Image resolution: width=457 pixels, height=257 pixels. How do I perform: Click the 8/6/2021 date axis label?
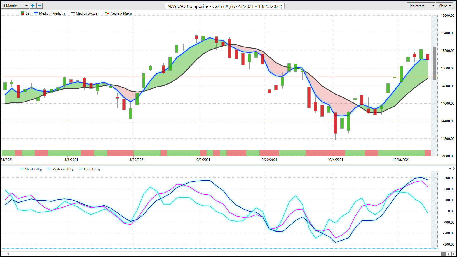71,160
